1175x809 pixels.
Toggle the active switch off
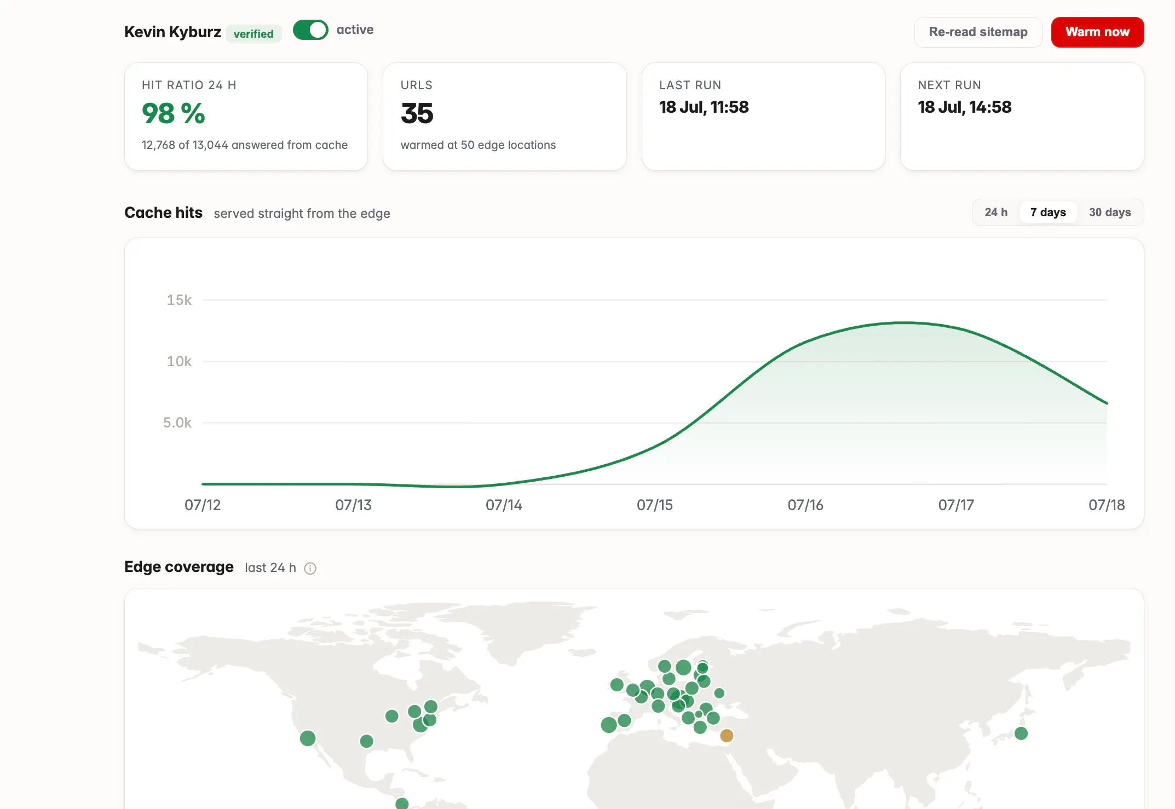[310, 30]
